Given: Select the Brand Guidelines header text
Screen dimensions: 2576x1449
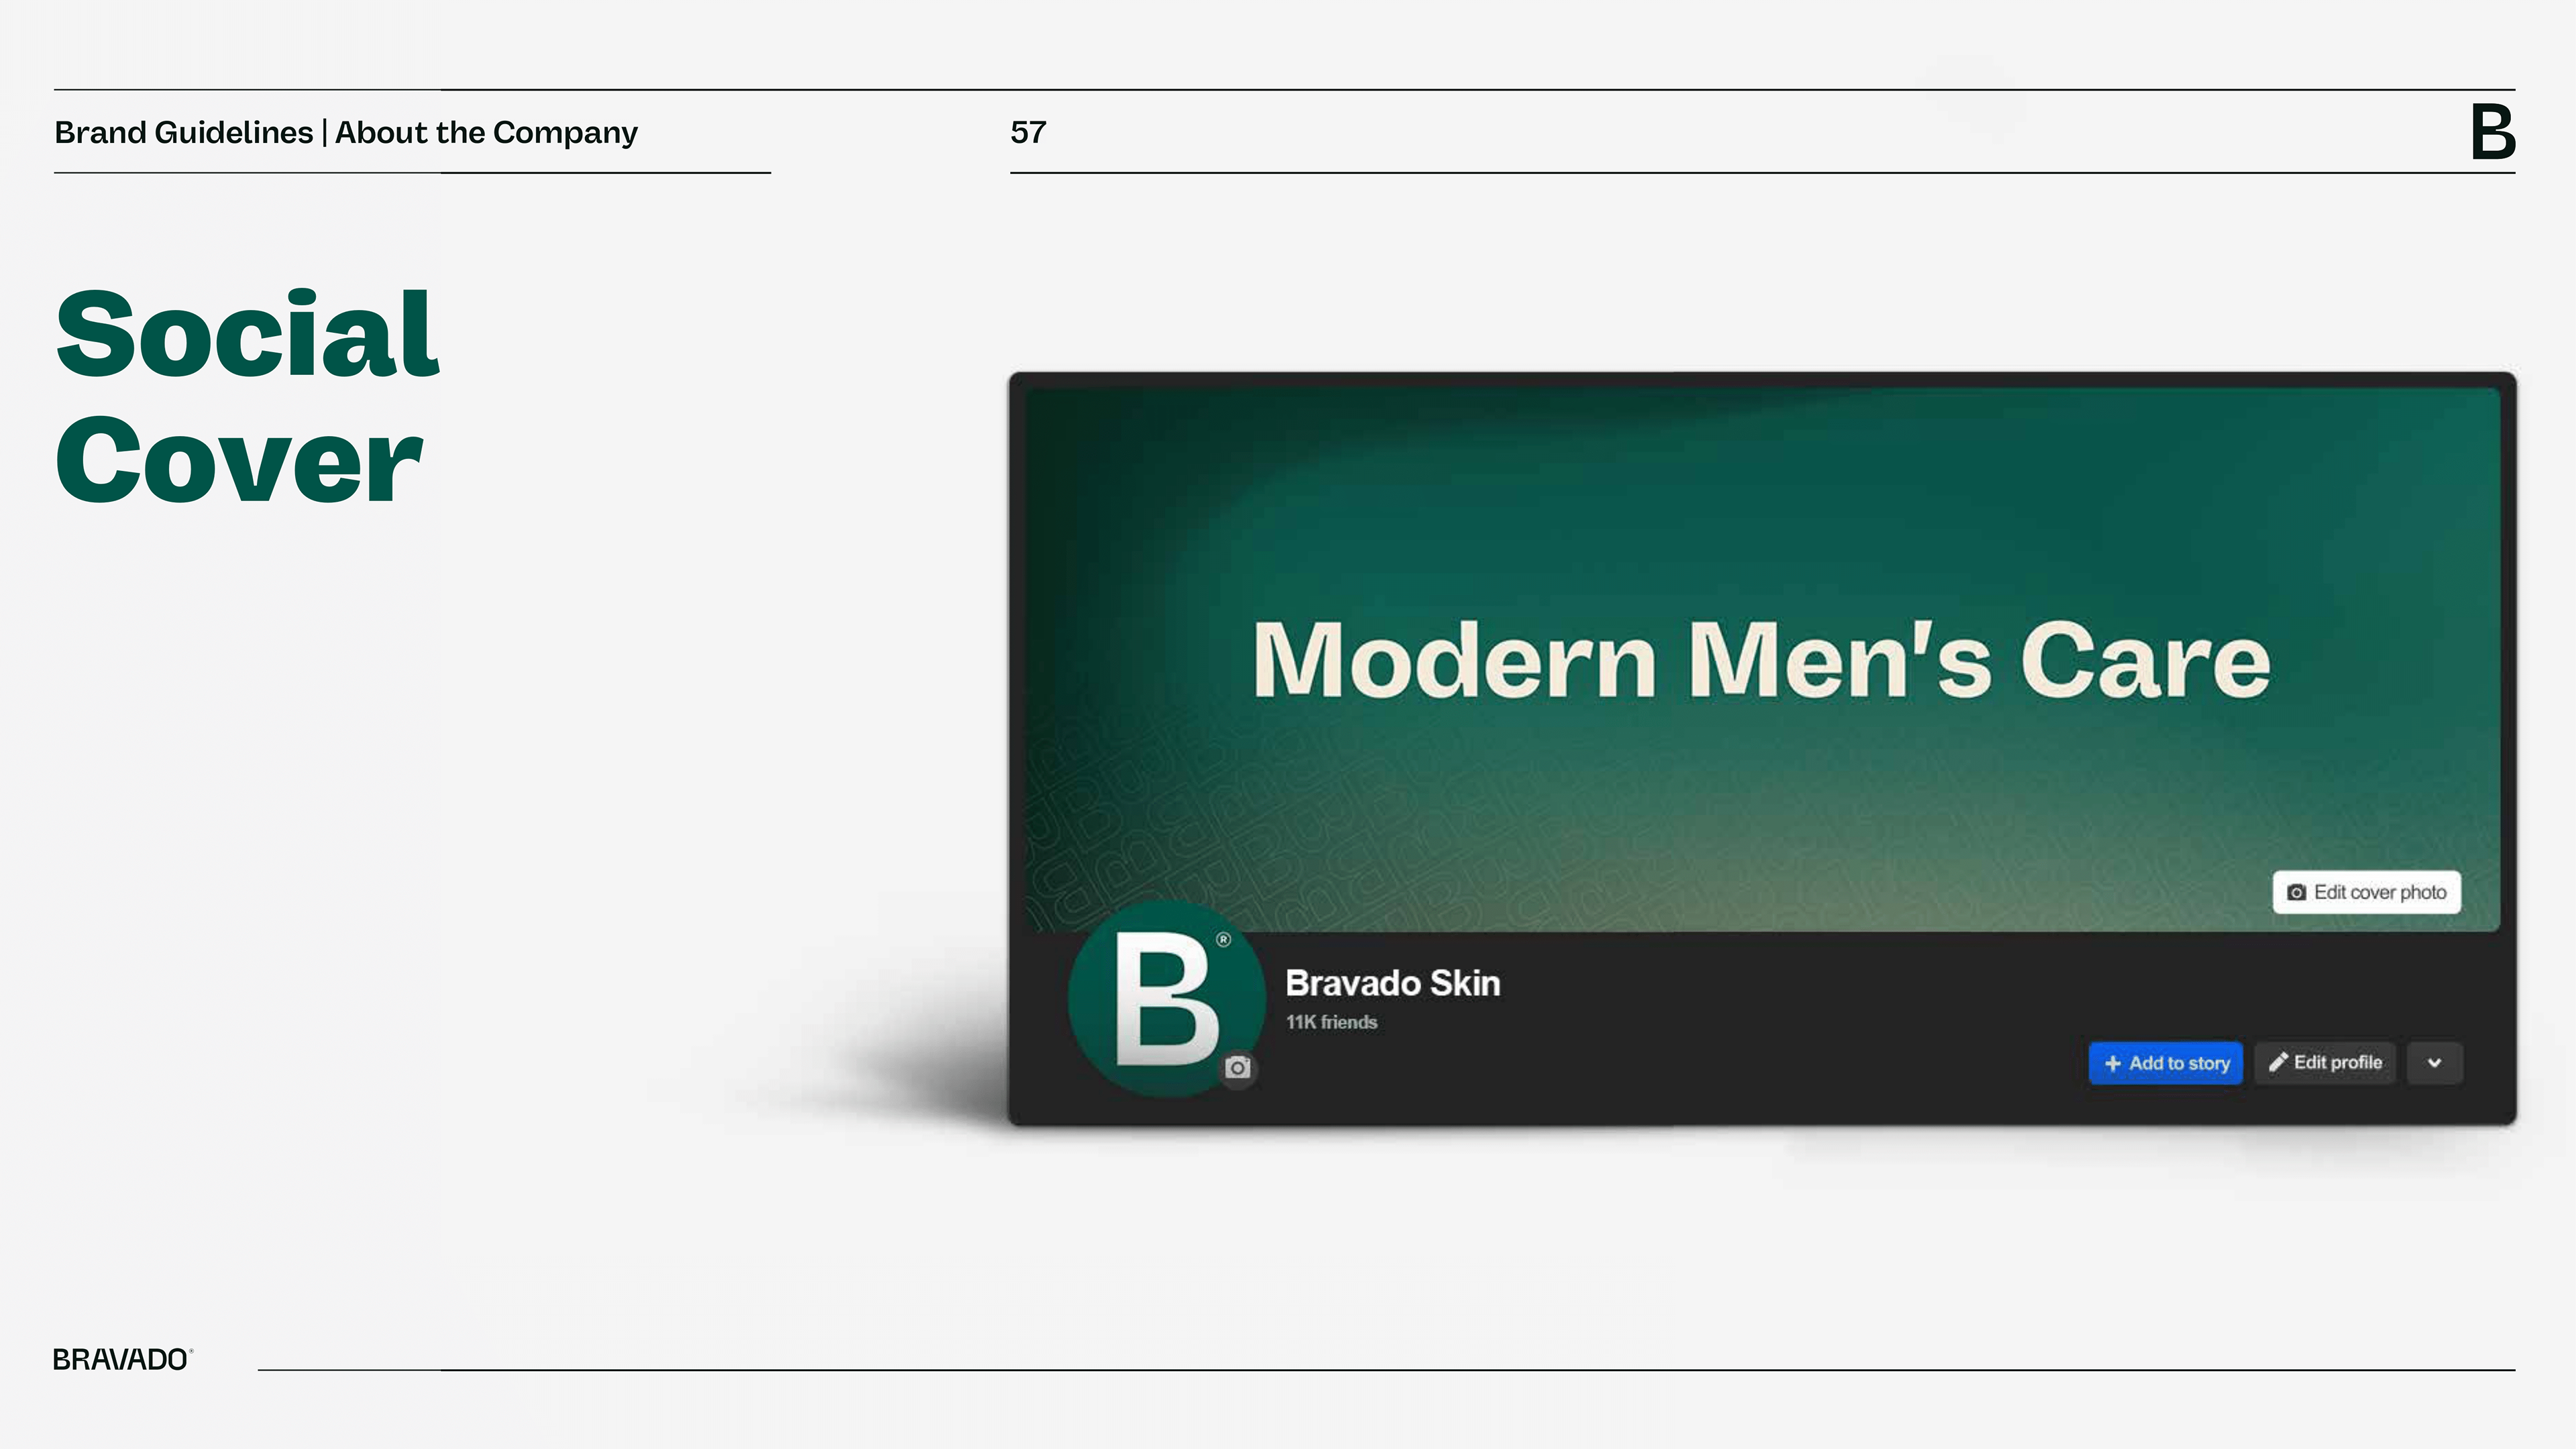Looking at the screenshot, I should [x=184, y=132].
